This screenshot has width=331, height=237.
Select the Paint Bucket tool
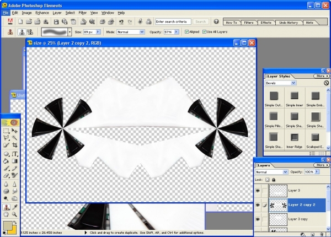(x=6, y=161)
